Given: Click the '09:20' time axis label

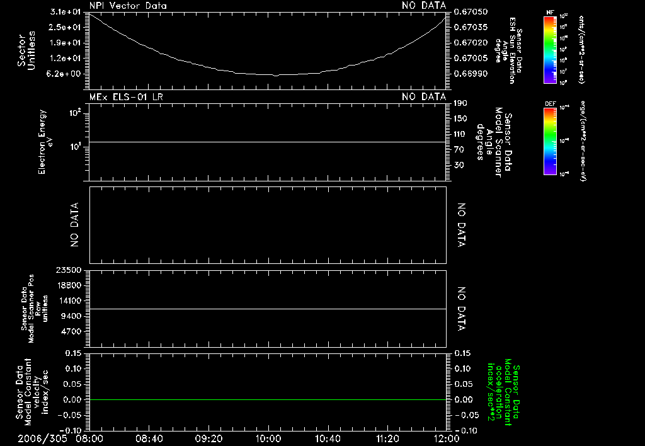Looking at the screenshot, I should point(208,438).
